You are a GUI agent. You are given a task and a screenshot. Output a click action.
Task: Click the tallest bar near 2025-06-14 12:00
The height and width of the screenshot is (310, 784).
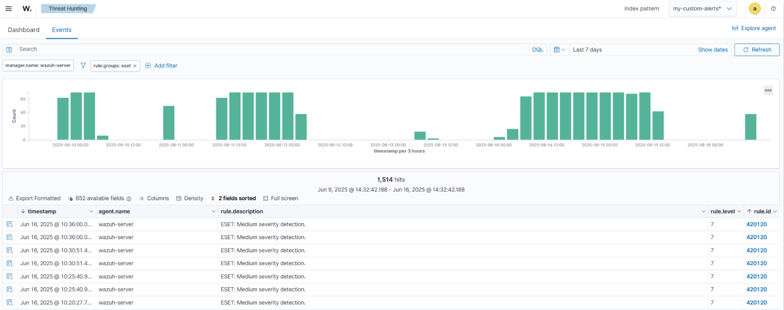[552, 116]
